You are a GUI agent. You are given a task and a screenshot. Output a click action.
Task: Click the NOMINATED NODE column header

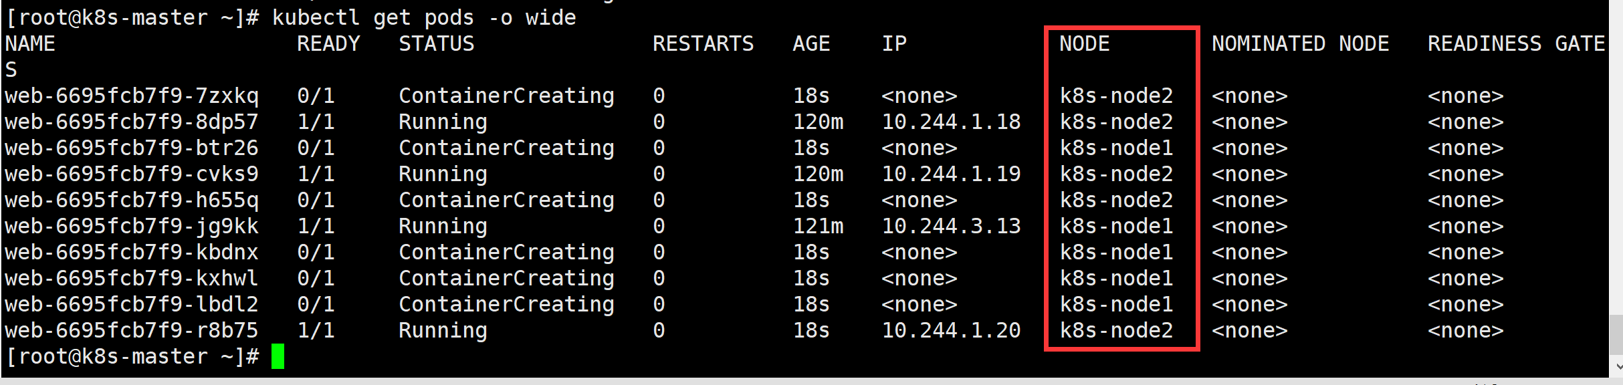[1300, 44]
